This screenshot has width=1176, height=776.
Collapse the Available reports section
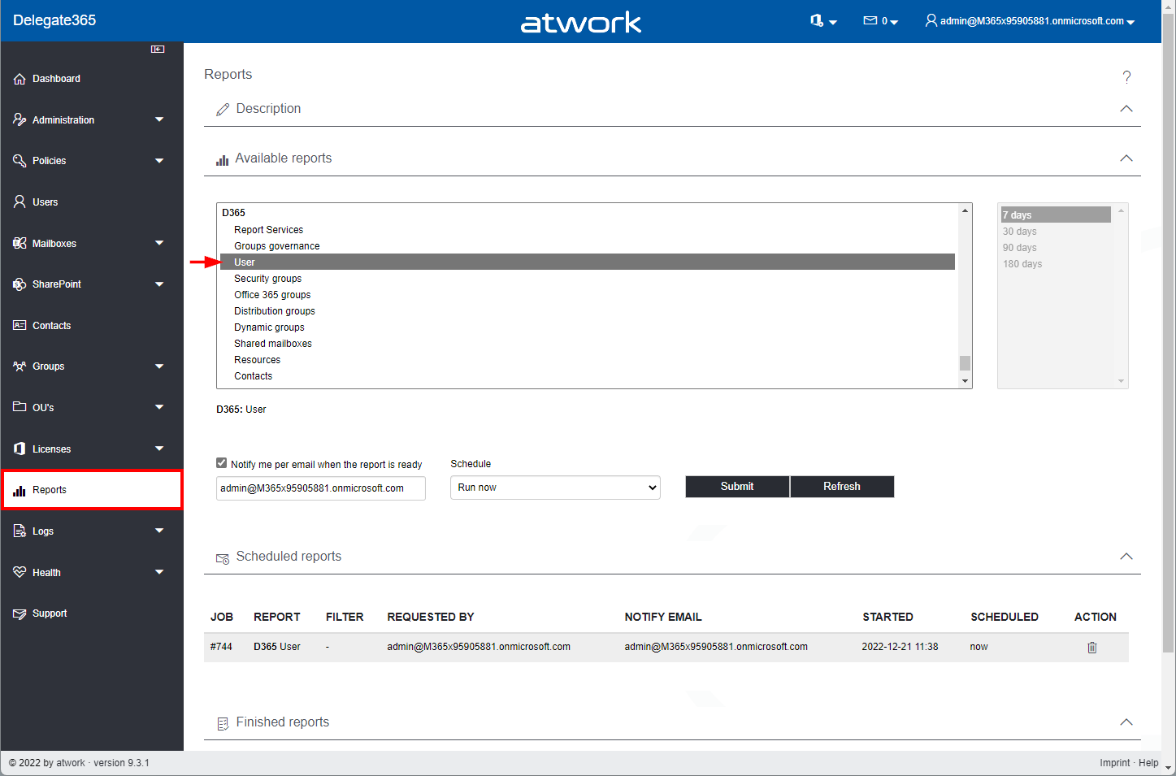pyautogui.click(x=1126, y=158)
